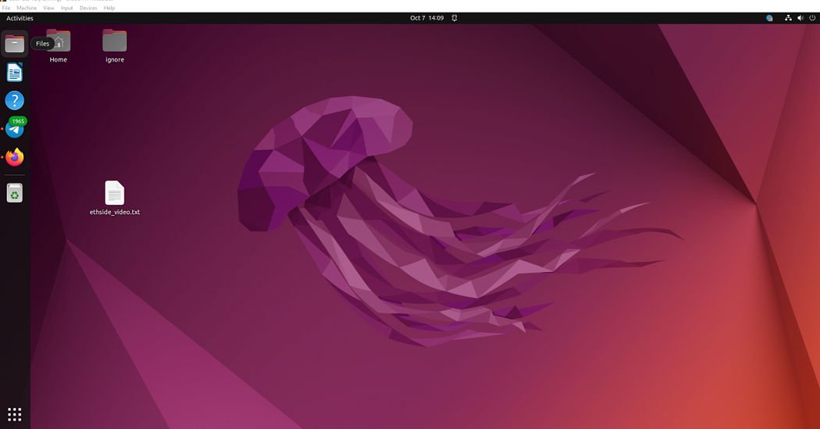
Task: Open the VirtualBox Devices menu
Action: click(88, 8)
